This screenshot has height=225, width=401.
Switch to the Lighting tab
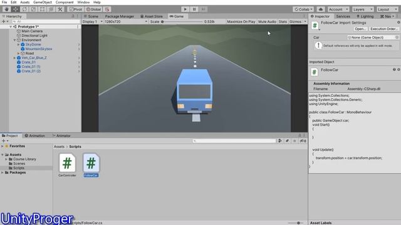pyautogui.click(x=365, y=16)
